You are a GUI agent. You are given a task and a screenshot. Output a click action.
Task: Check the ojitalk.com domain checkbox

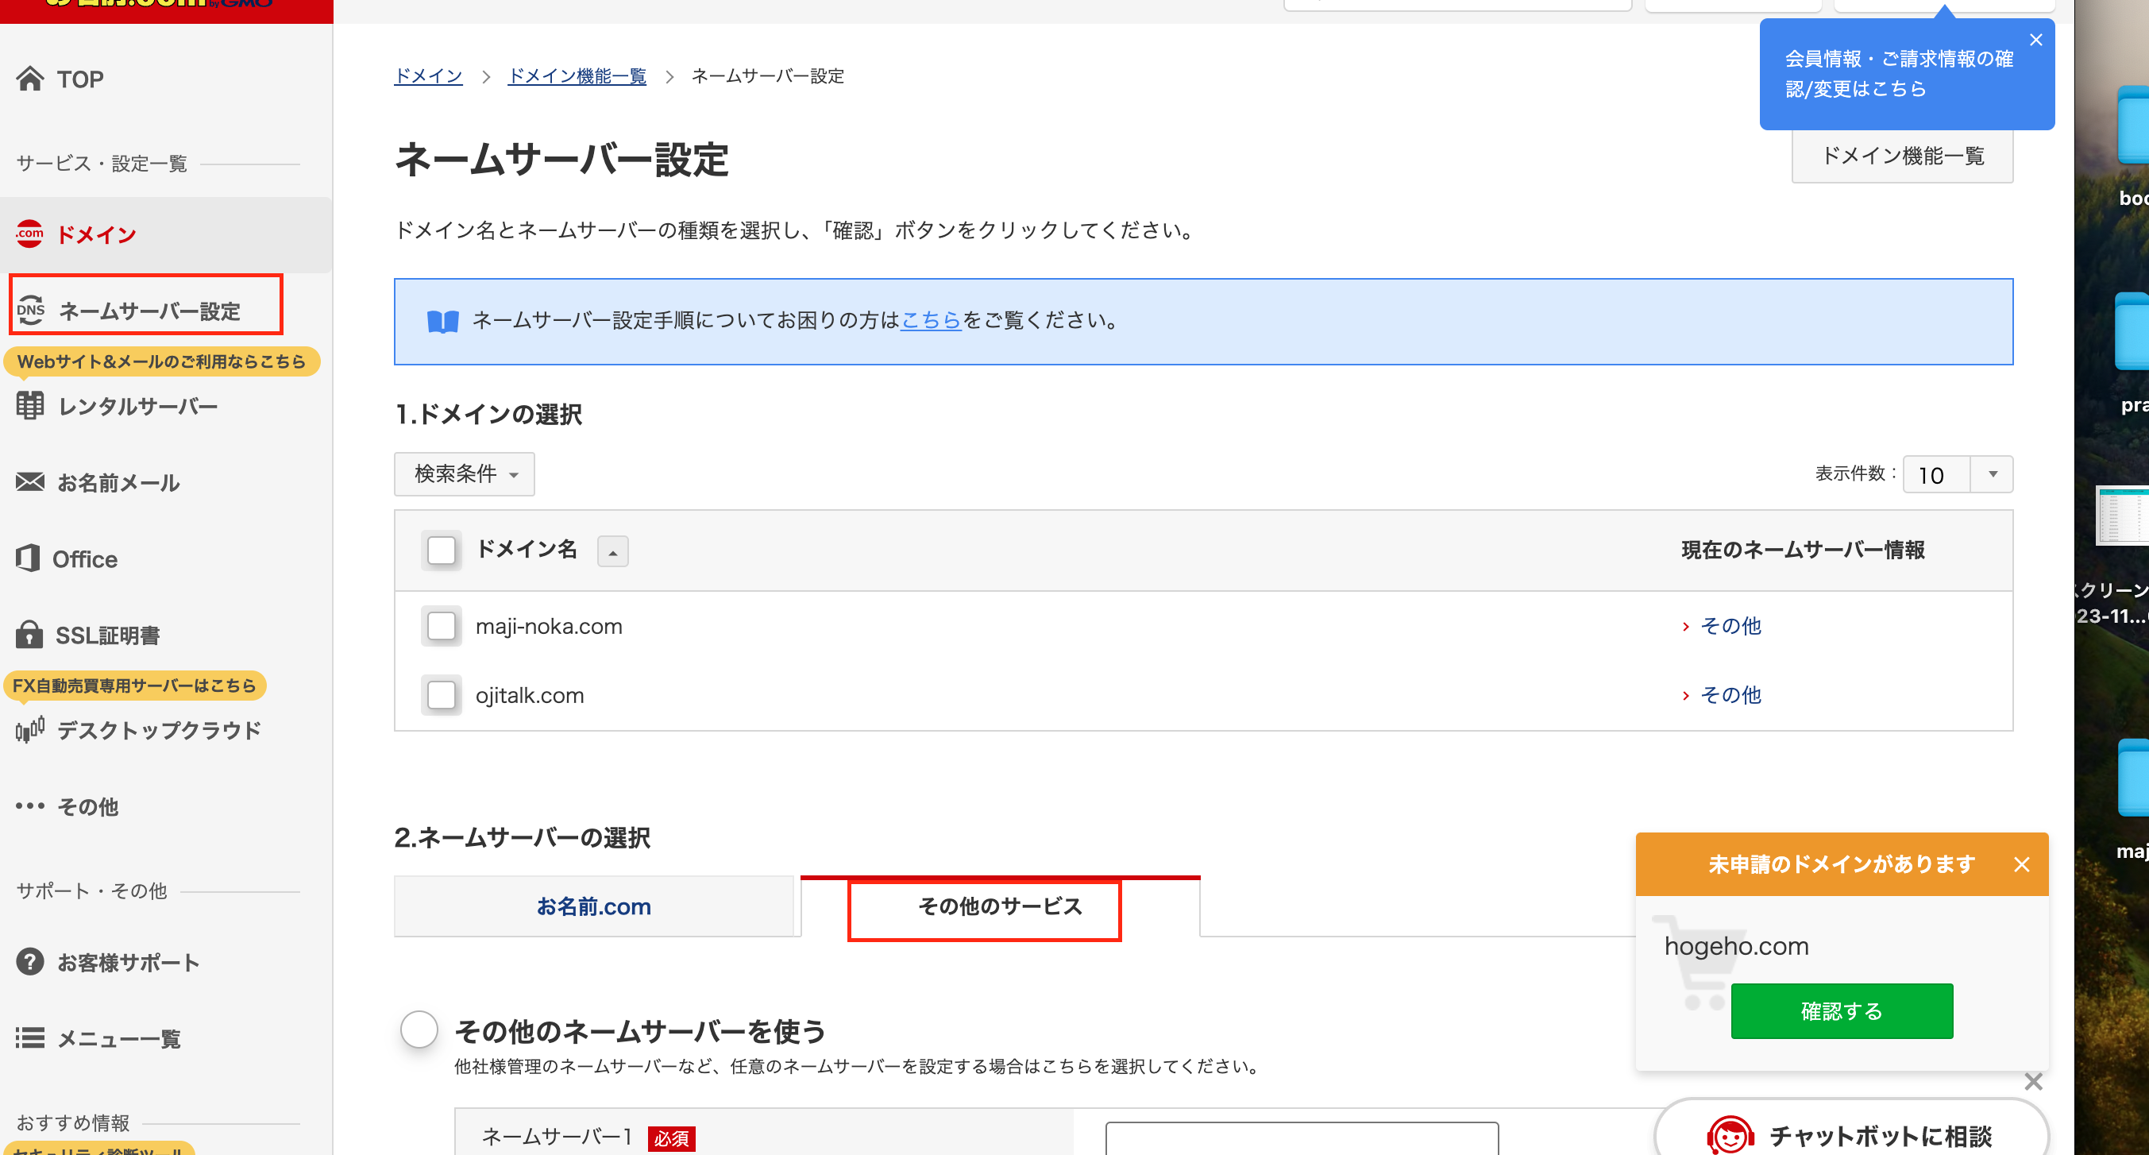tap(442, 695)
